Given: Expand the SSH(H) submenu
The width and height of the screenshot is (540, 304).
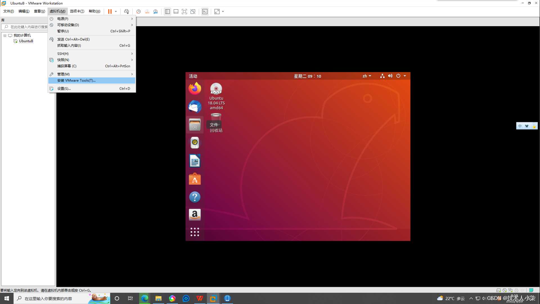Looking at the screenshot, I should tap(92, 54).
